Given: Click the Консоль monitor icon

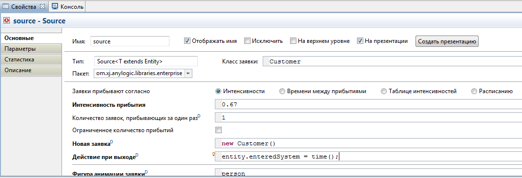Looking at the screenshot, I should pyautogui.click(x=55, y=6).
